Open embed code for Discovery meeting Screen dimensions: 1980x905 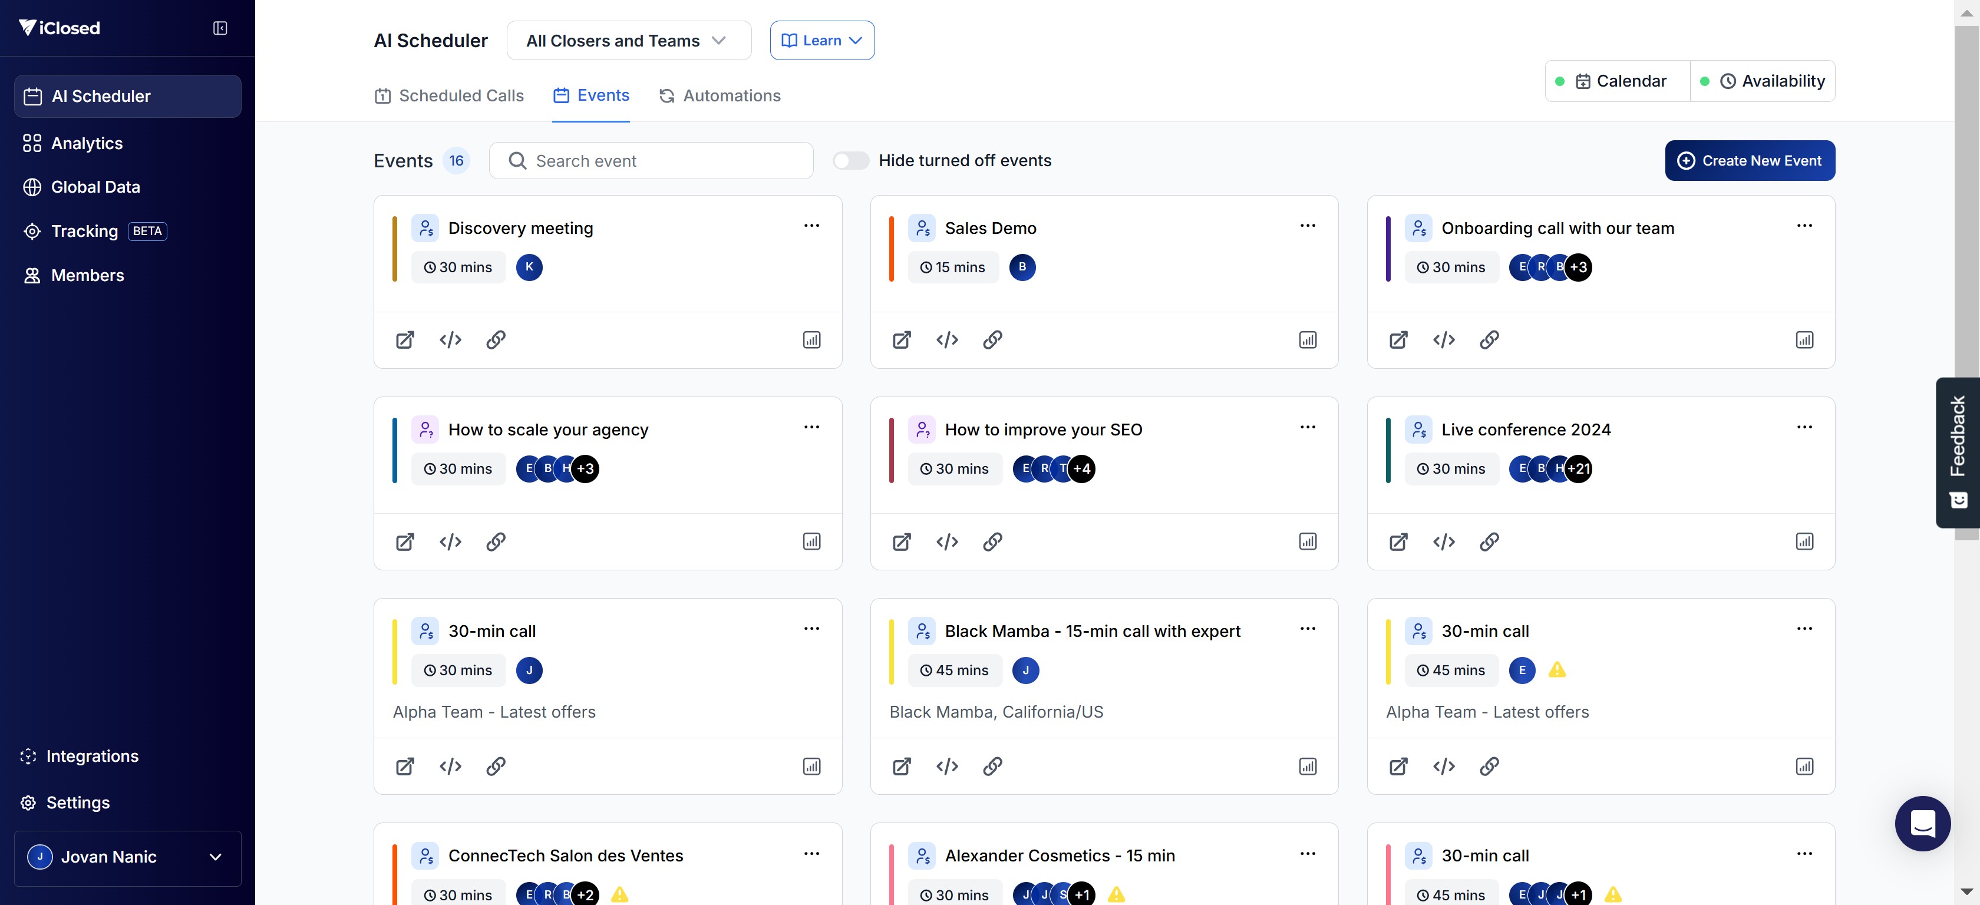point(450,339)
